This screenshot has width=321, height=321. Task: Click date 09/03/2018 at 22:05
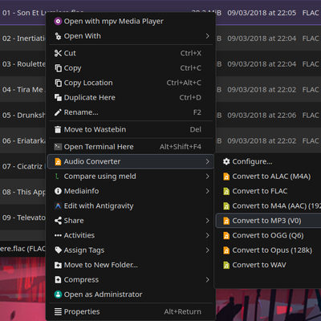tap(262, 13)
